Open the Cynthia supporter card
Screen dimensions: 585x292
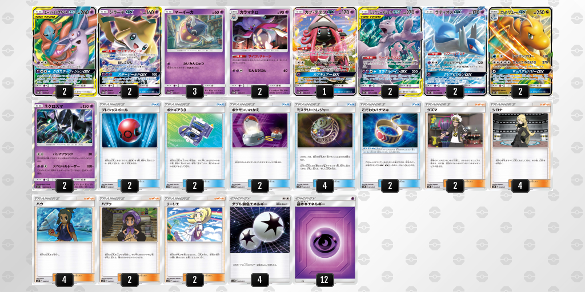pos(520,146)
